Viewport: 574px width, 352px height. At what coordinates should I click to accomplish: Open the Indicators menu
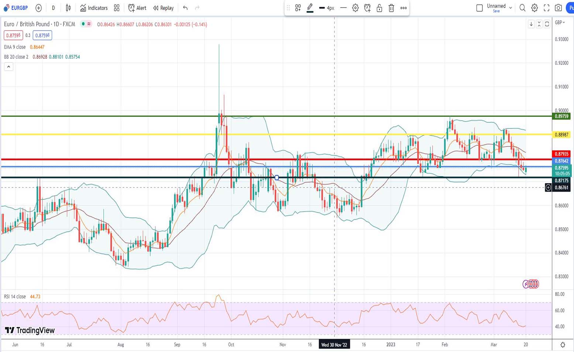coord(94,8)
